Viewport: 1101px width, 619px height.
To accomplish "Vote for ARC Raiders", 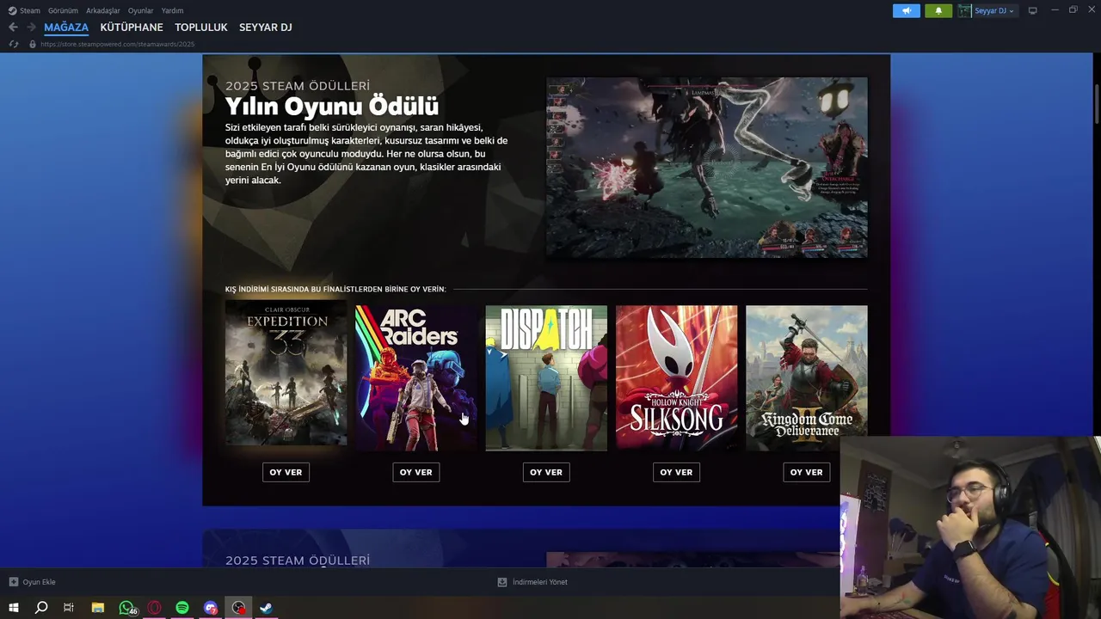I will (416, 472).
